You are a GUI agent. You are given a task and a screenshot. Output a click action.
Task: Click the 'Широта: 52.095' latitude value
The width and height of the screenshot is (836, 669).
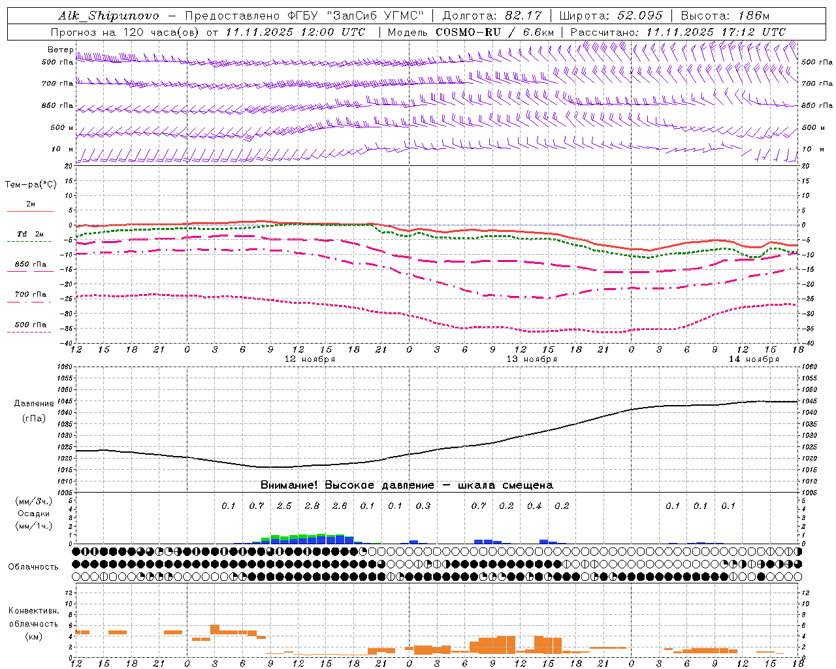click(x=611, y=16)
